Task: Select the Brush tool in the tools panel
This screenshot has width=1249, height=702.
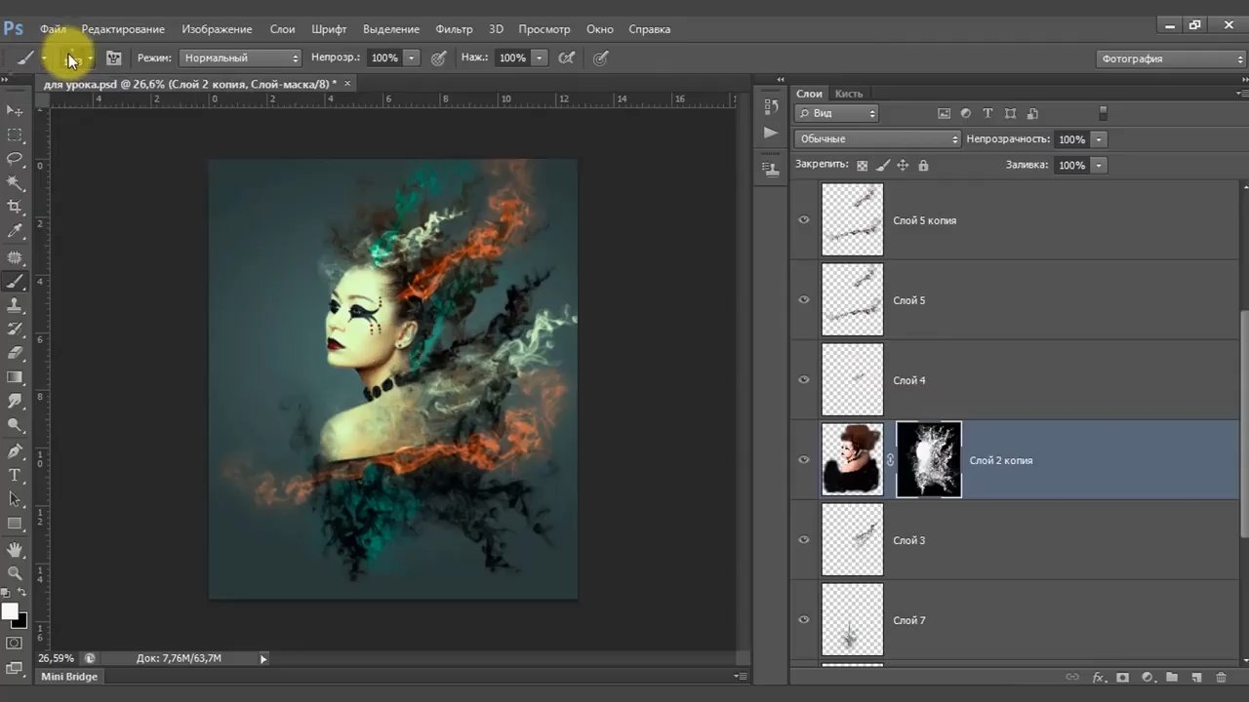Action: pyautogui.click(x=15, y=282)
